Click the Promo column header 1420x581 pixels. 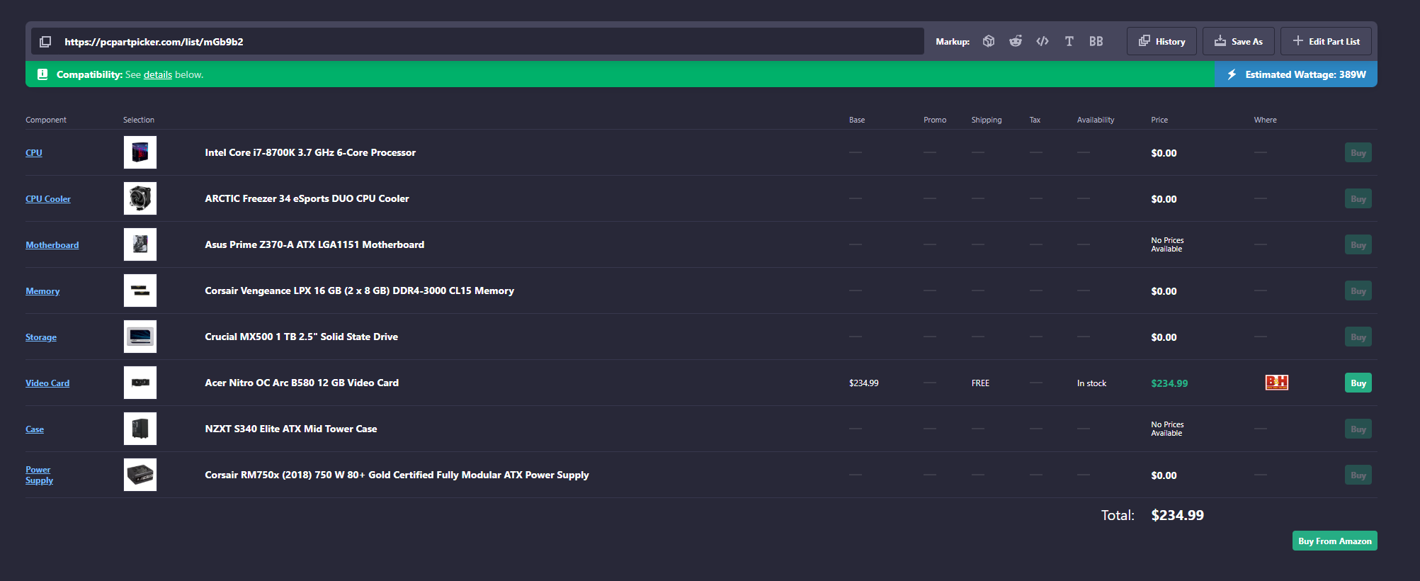tap(935, 120)
